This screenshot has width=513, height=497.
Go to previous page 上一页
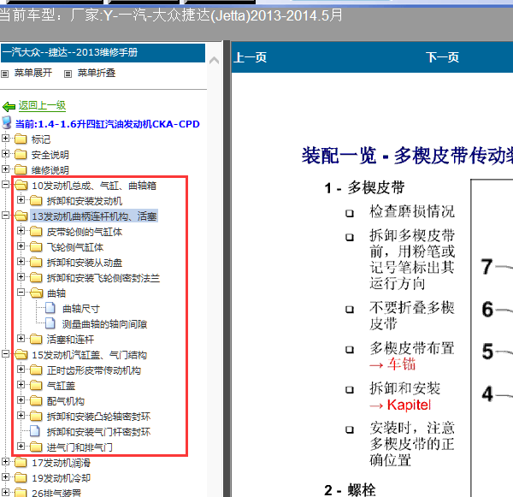tap(251, 57)
